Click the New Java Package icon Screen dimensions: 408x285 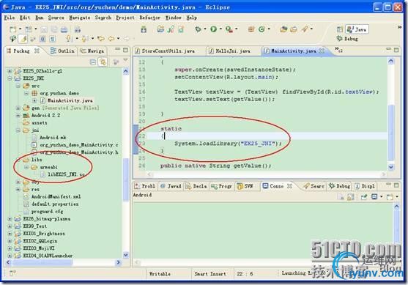click(251, 29)
